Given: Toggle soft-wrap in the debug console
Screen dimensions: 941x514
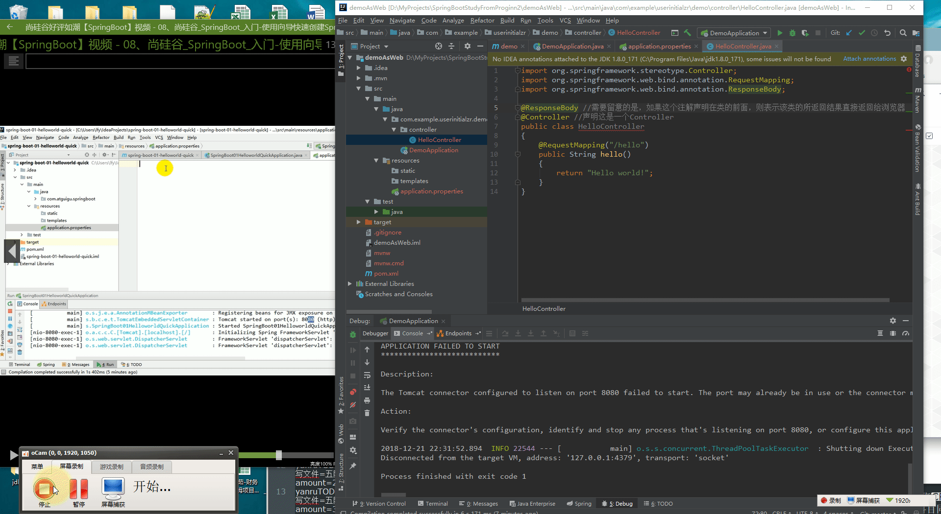Looking at the screenshot, I should pos(367,375).
